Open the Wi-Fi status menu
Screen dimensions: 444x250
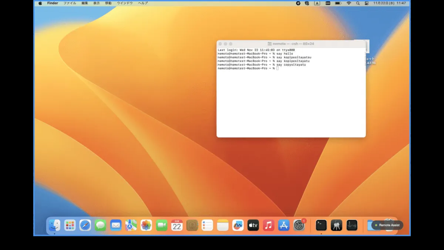[348, 3]
